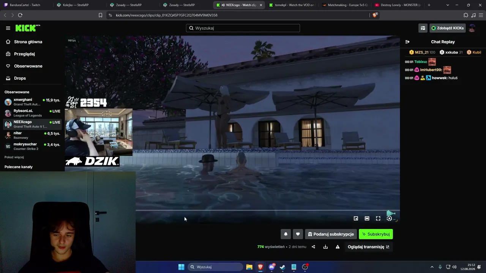
Task: Open RybsonLoL channel in followed list
Action: (32, 113)
